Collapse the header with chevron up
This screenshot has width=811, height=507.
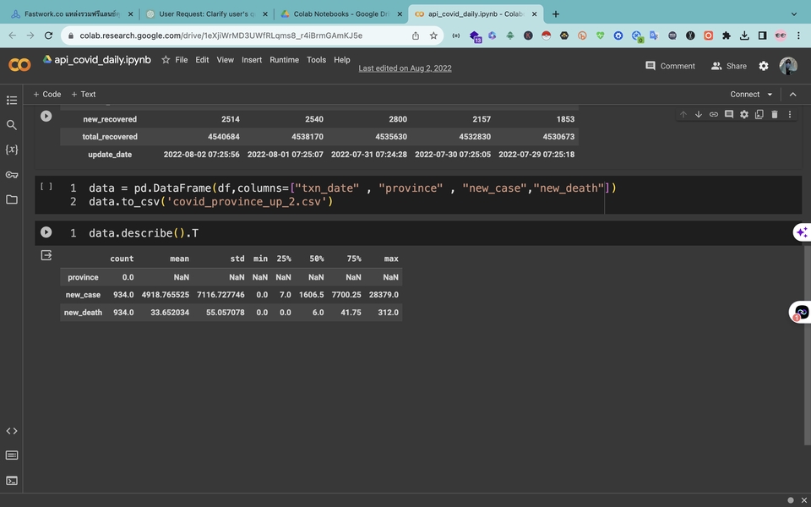(792, 95)
